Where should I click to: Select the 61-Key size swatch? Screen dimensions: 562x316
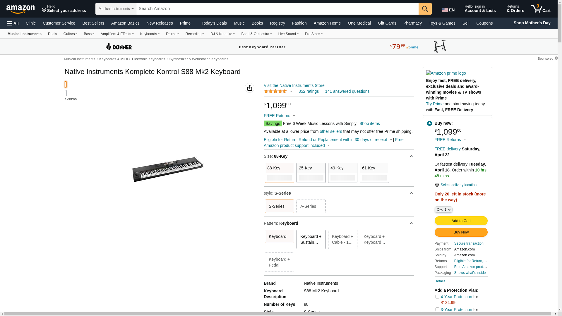coord(374,173)
